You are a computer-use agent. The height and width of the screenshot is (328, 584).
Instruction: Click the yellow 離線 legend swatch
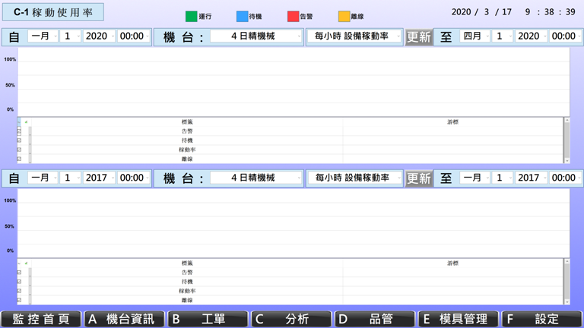click(344, 16)
